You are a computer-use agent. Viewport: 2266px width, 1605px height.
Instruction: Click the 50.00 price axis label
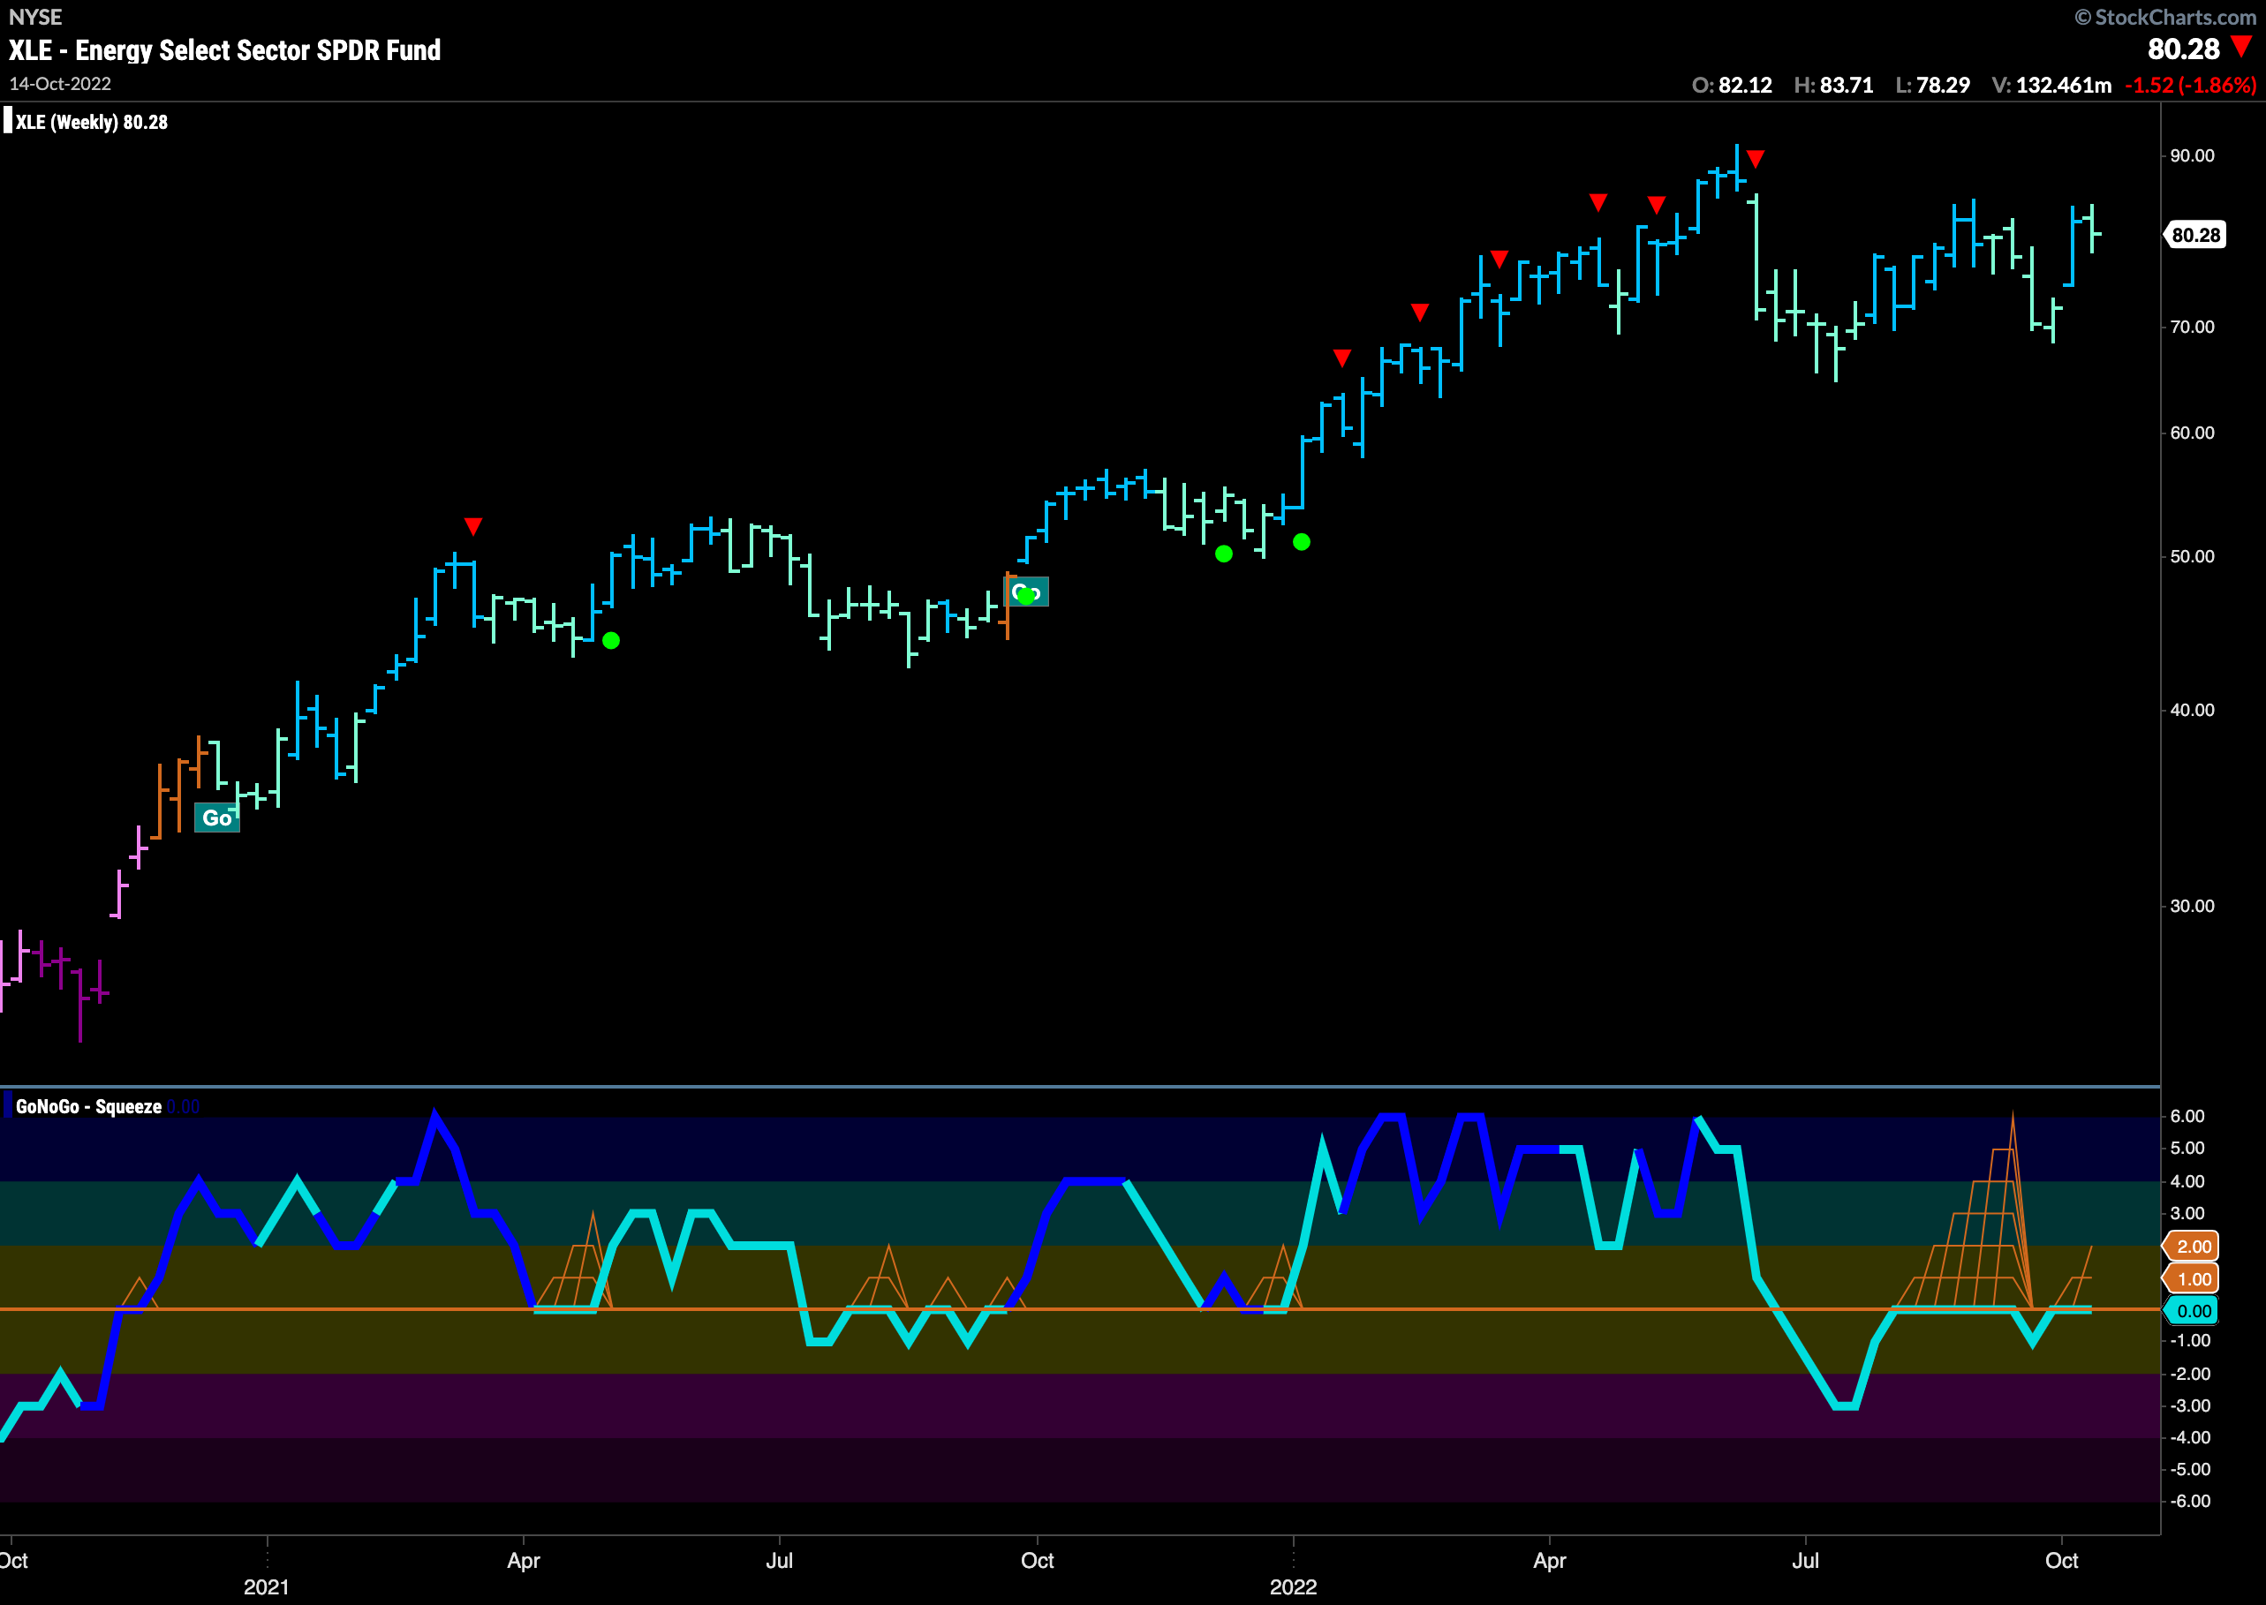tap(2192, 556)
